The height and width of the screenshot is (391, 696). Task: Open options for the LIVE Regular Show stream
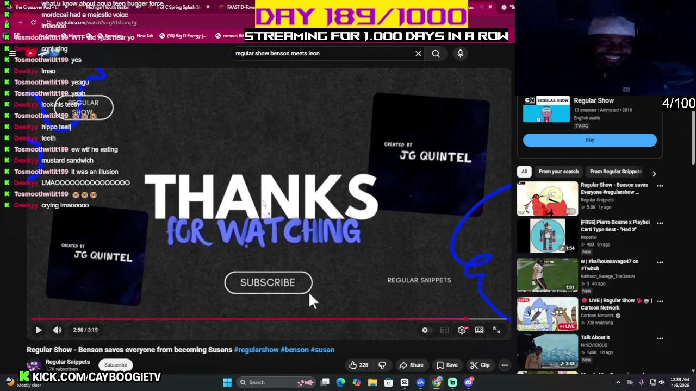[x=660, y=301]
